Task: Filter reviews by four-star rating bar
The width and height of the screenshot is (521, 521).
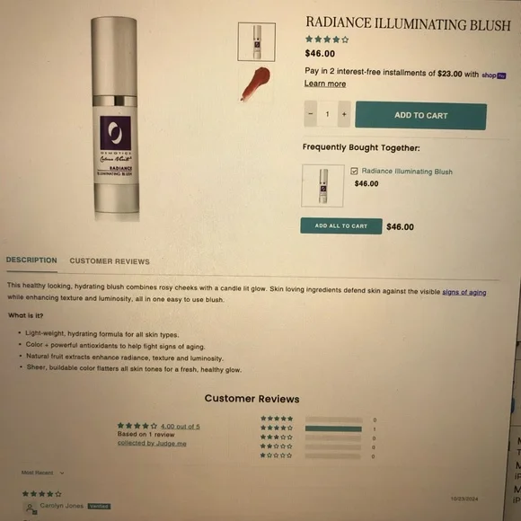Action: pyautogui.click(x=333, y=429)
